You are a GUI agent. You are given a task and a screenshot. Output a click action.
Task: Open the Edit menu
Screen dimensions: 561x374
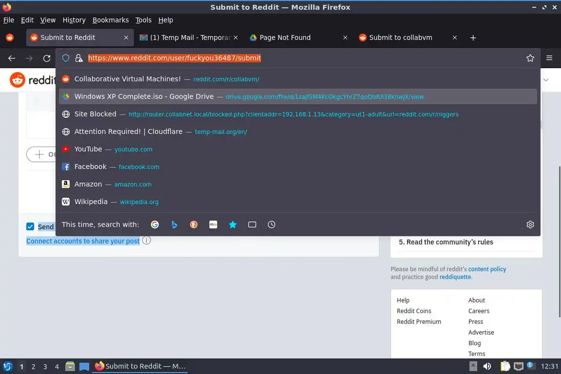[27, 20]
